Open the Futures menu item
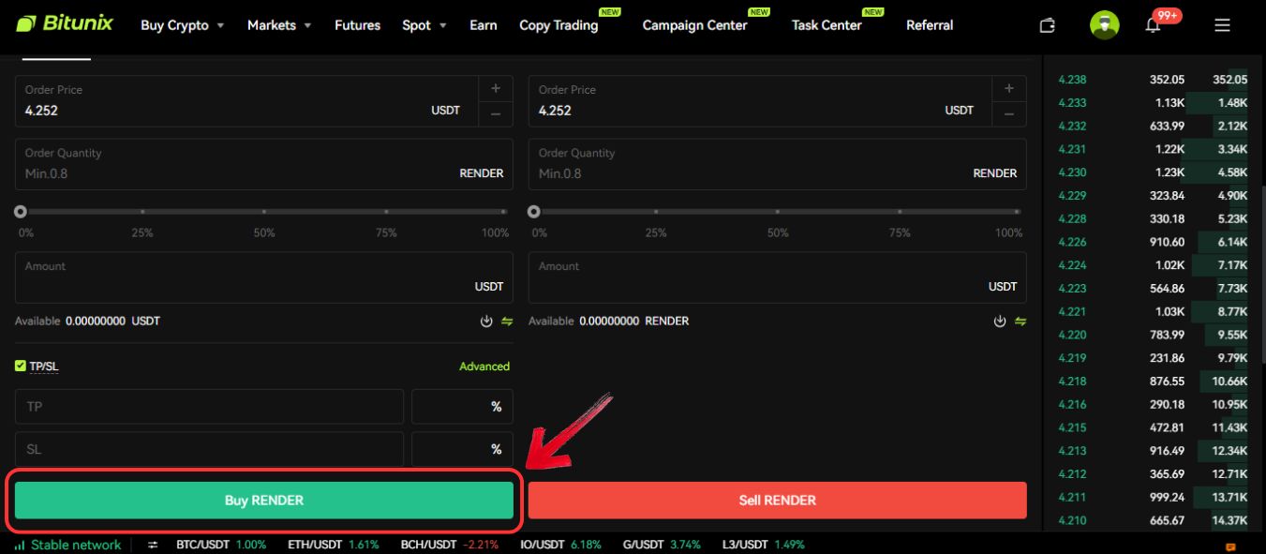The image size is (1266, 554). (357, 25)
